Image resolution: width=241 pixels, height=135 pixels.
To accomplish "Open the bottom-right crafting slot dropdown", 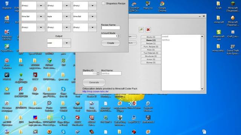I will [x=92, y=27].
